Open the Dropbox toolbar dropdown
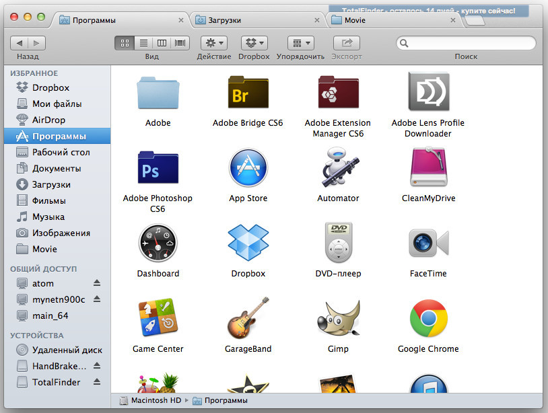The height and width of the screenshot is (413, 548). 254,42
